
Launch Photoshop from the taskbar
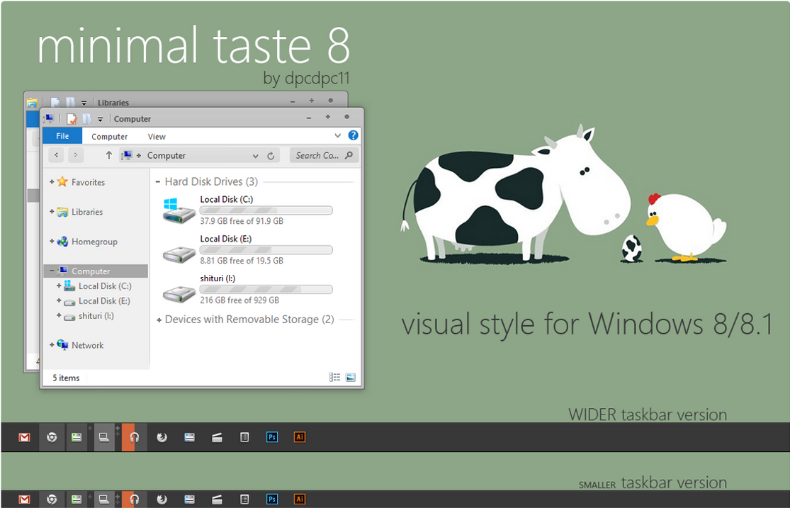[271, 437]
